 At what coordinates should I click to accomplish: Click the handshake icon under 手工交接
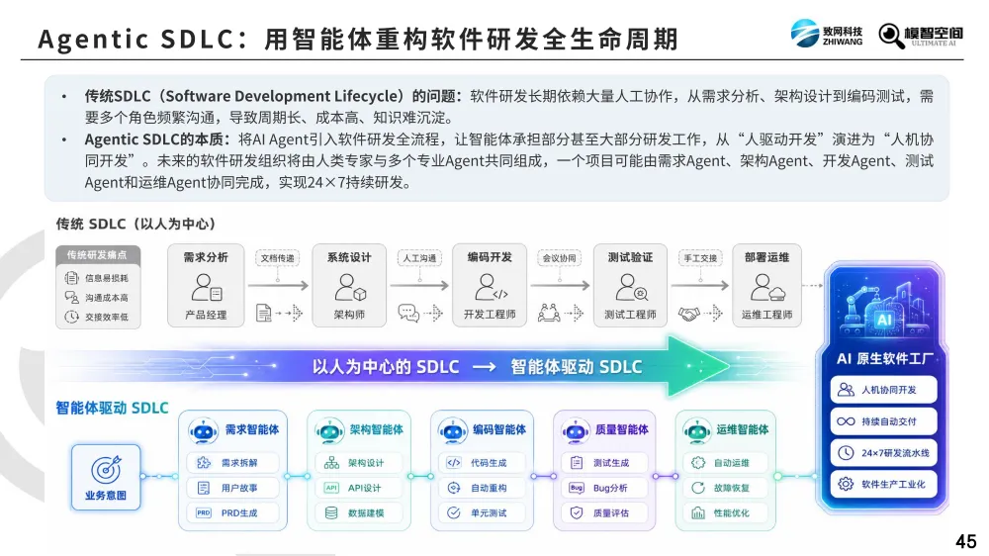(688, 313)
